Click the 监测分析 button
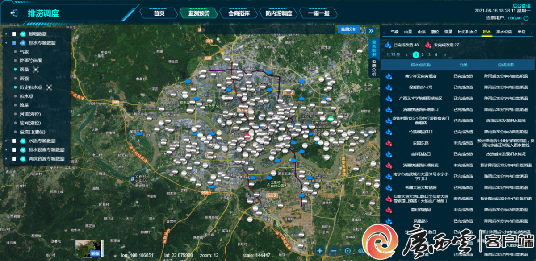536x261 pixels. click(x=348, y=29)
